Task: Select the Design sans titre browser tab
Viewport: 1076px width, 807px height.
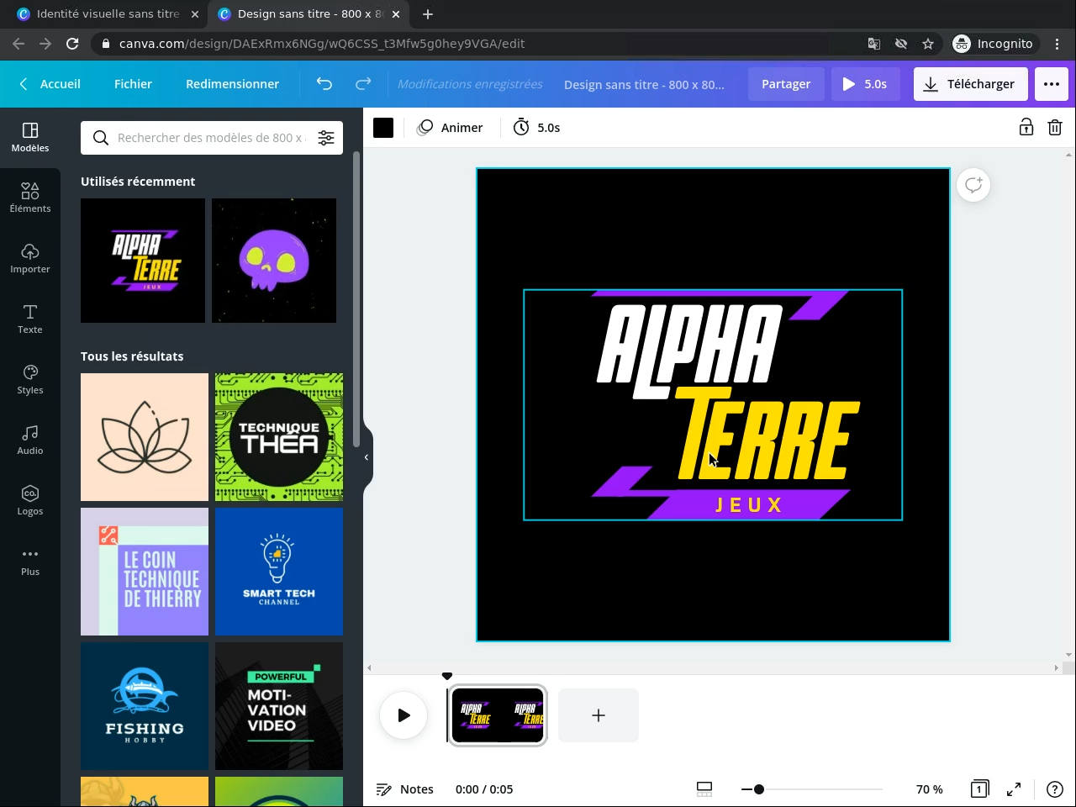Action: [308, 14]
